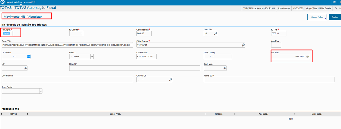
Task: Open calendar picker for Dt. Debito
Action: click(x=29, y=57)
